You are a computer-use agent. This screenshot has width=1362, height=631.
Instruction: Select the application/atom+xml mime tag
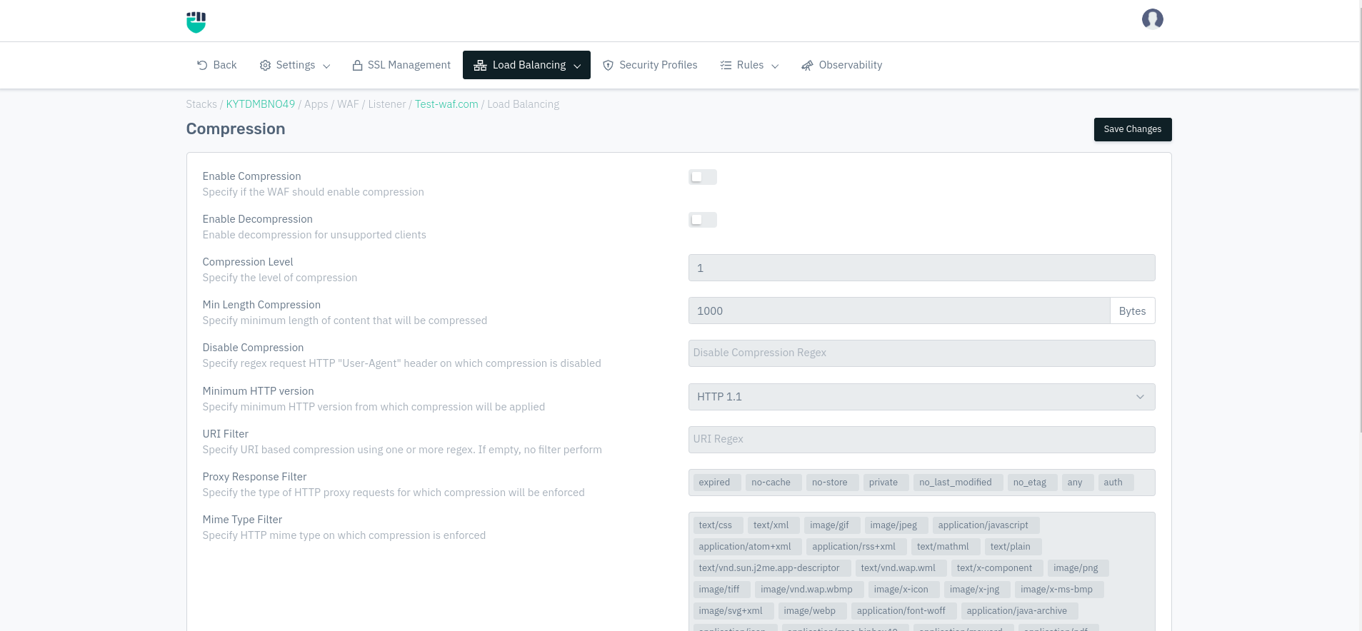pos(748,547)
